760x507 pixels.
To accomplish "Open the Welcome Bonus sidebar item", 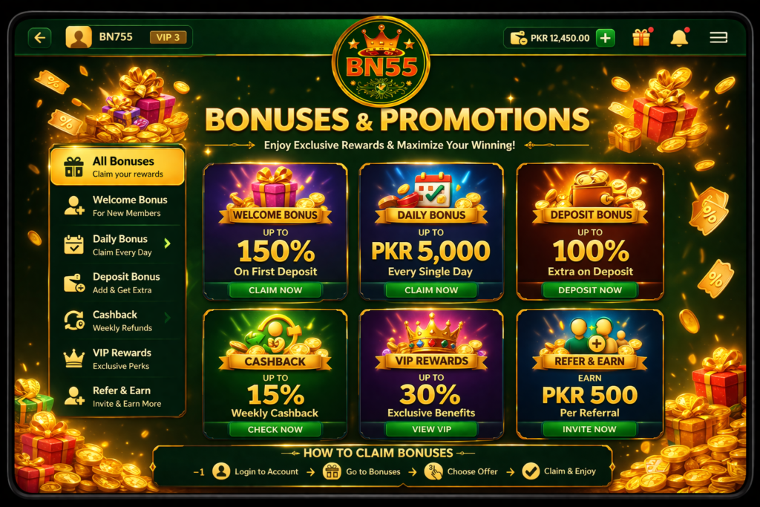I will 117,206.
